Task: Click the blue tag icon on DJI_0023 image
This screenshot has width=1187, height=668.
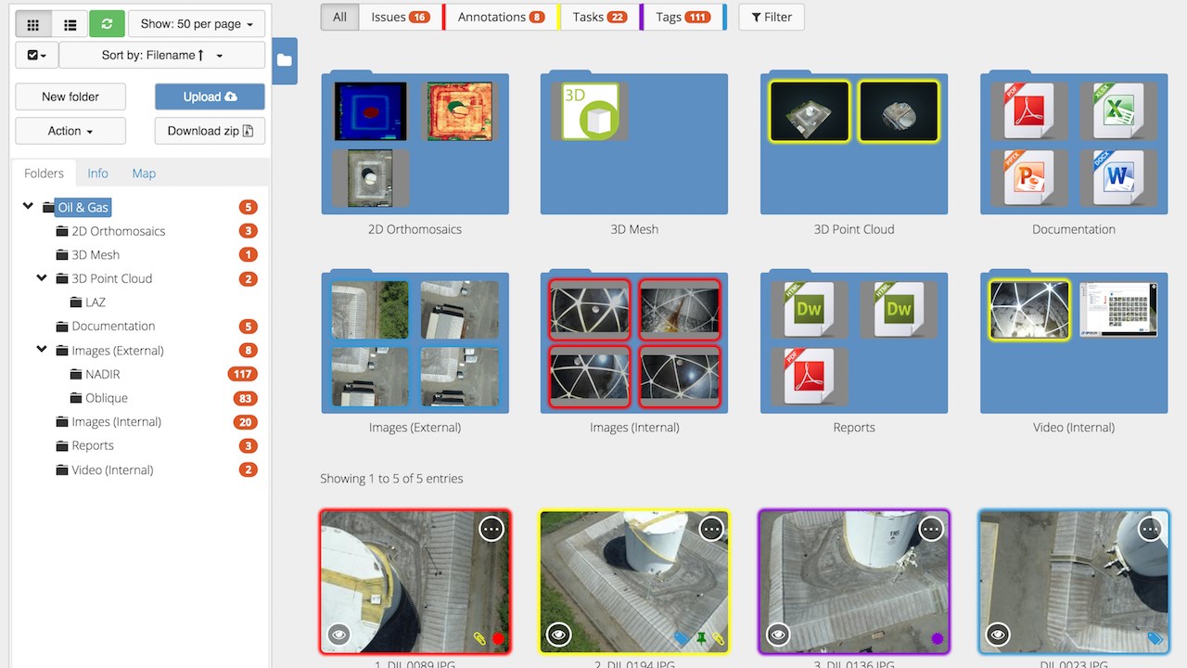Action: 1155,638
